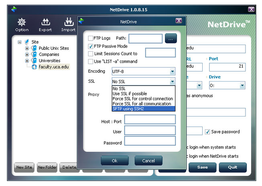The height and width of the screenshot is (186, 262).
Task: Choose Force SSL for control connection
Action: [143, 98]
